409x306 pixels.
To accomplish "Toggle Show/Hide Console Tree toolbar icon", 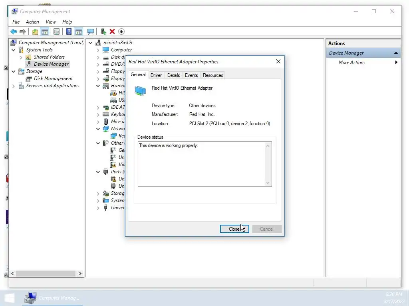I will coord(45,32).
